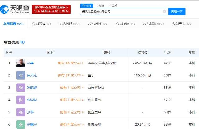
Task: Open the 经营风险 105 tab
Action: click(x=98, y=24)
